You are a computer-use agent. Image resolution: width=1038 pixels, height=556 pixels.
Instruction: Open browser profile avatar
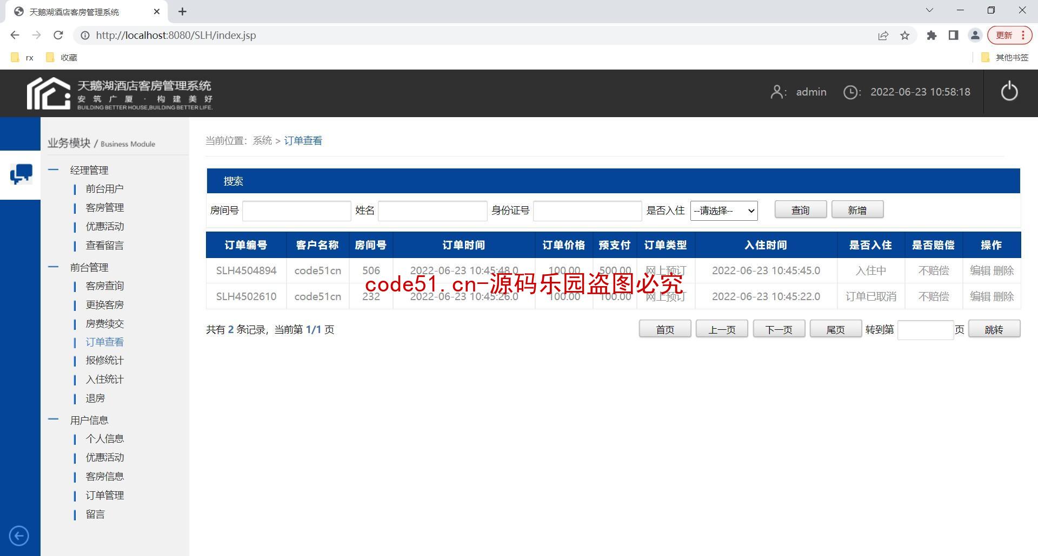point(975,35)
